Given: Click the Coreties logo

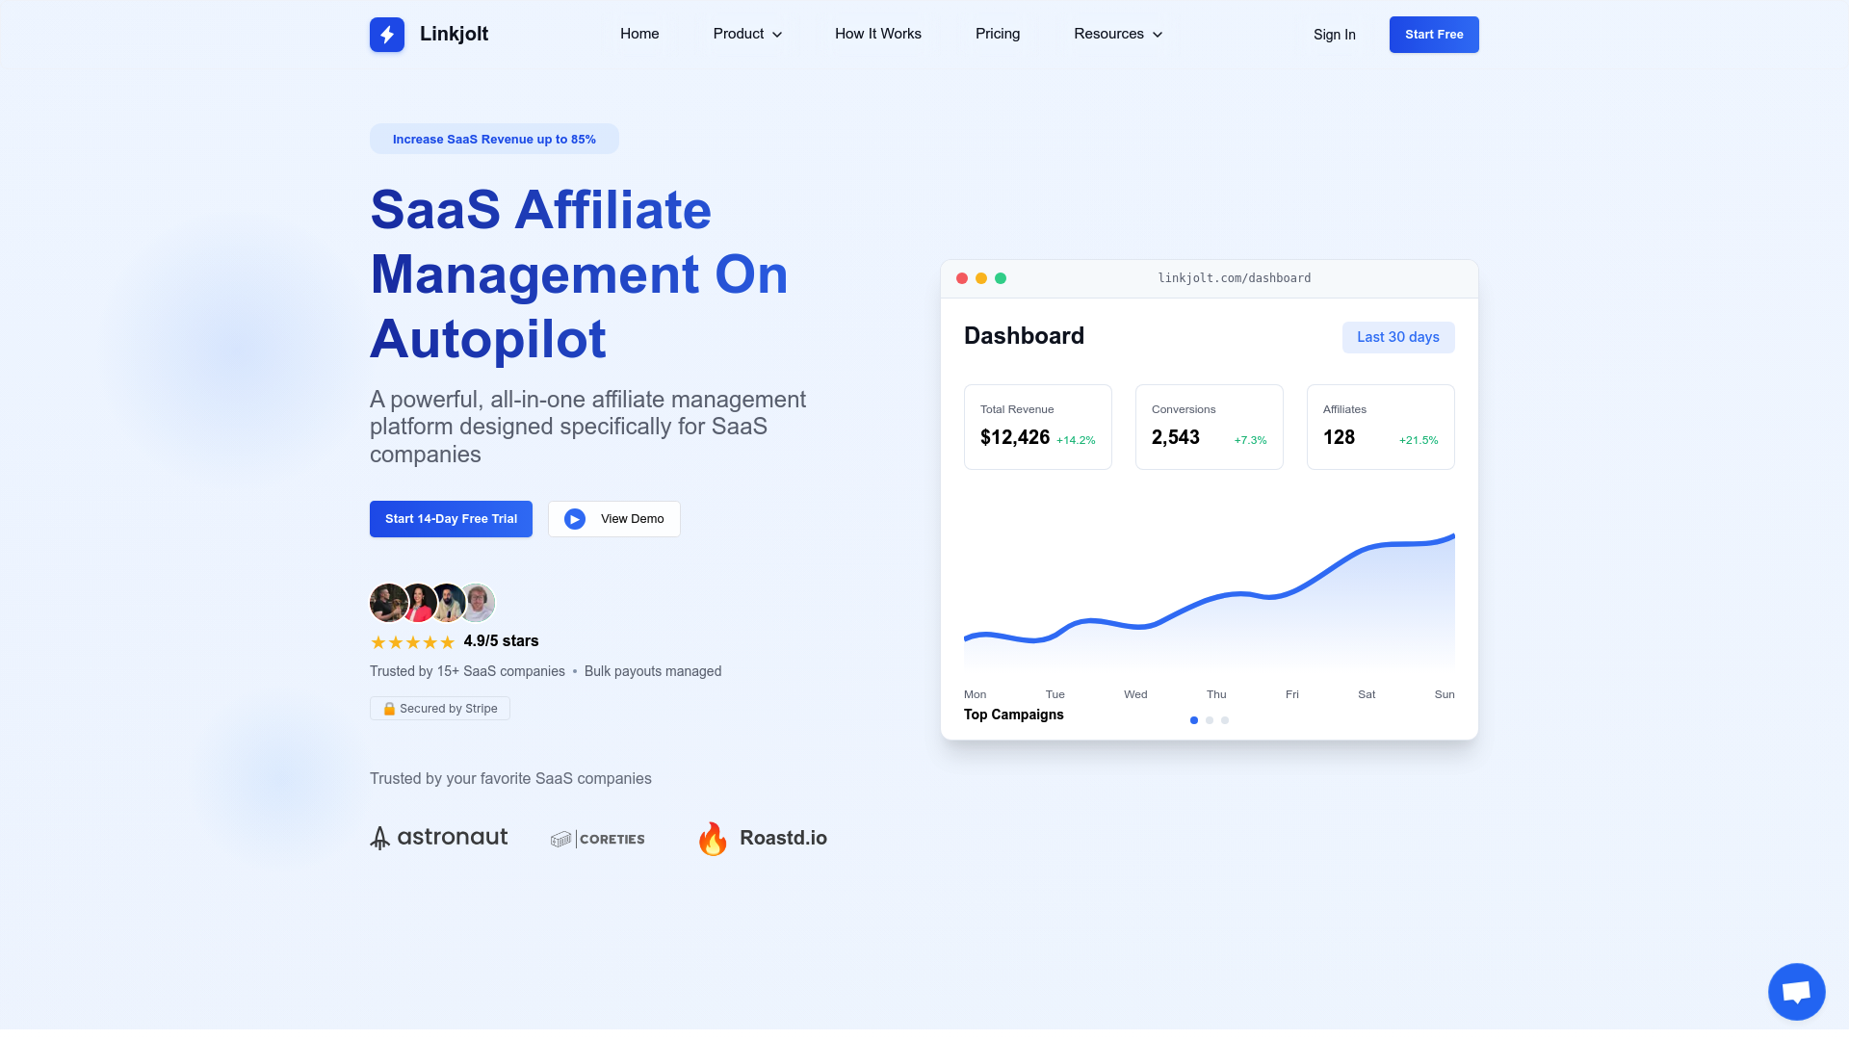Looking at the screenshot, I should (x=598, y=839).
